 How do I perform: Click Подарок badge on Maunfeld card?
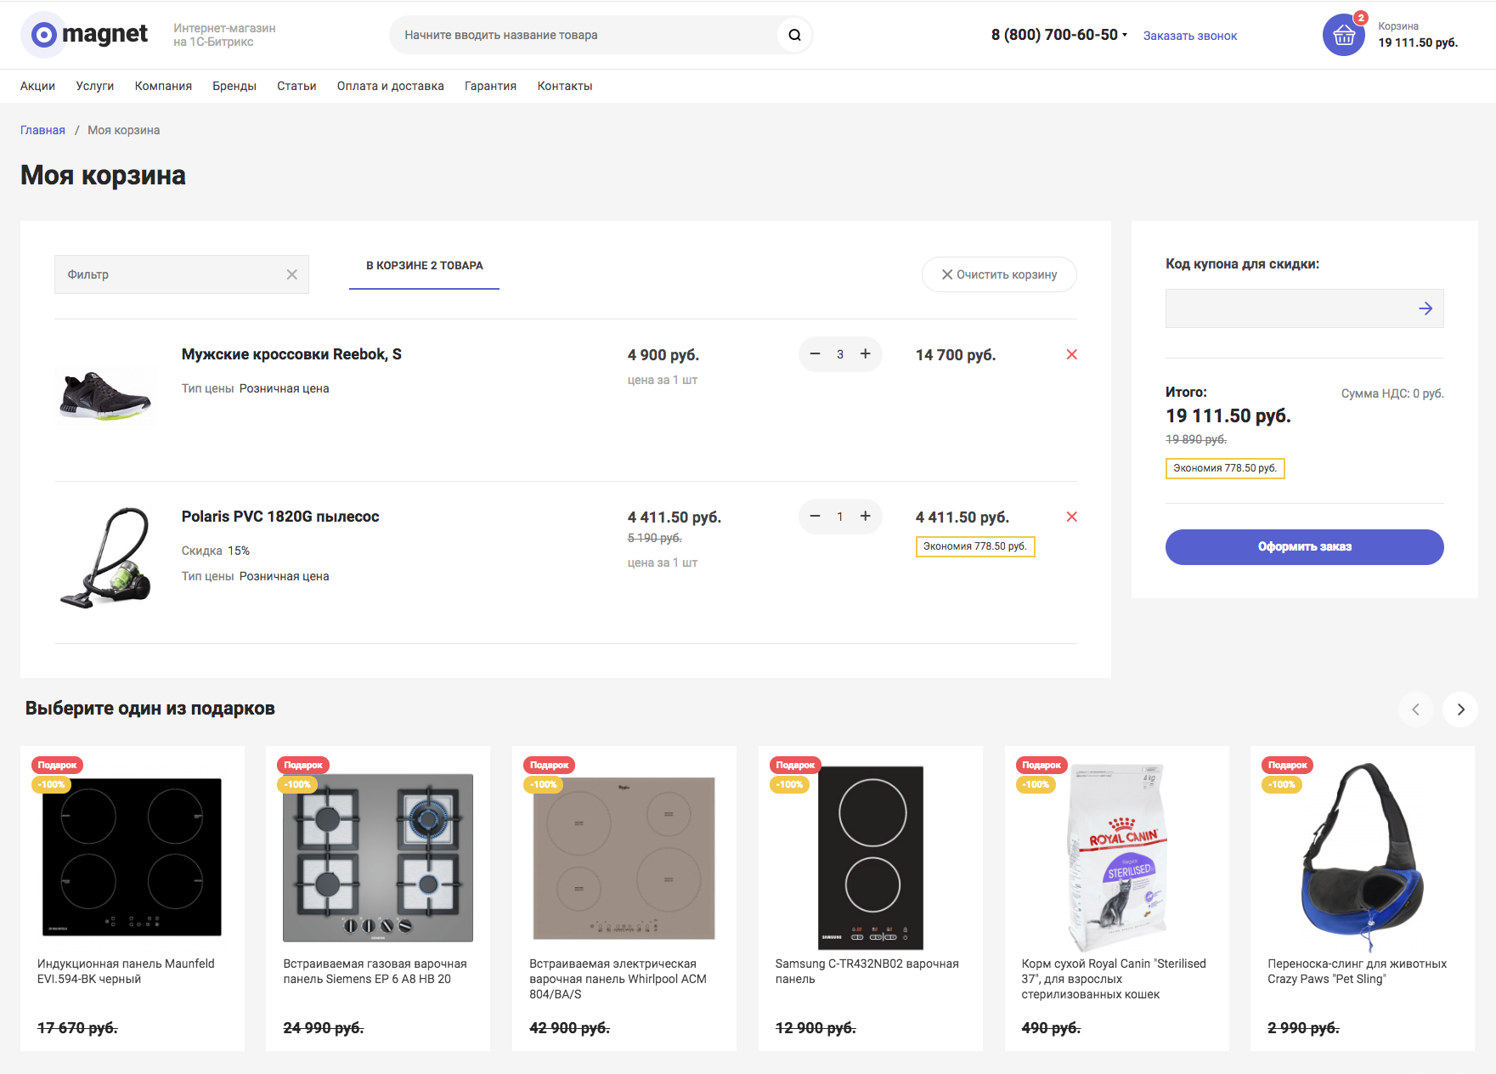coord(57,765)
